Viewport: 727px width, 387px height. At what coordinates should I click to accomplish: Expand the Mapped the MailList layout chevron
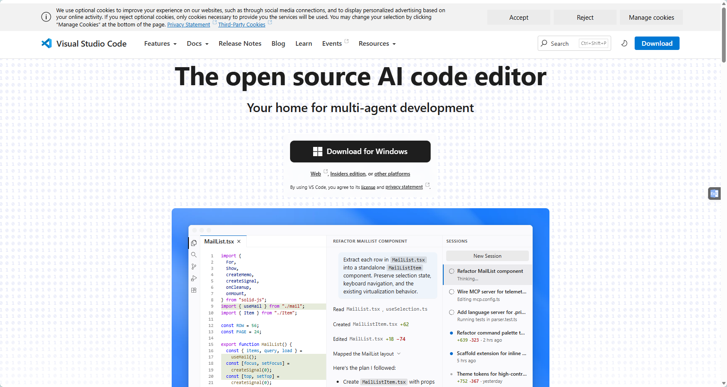click(x=399, y=354)
